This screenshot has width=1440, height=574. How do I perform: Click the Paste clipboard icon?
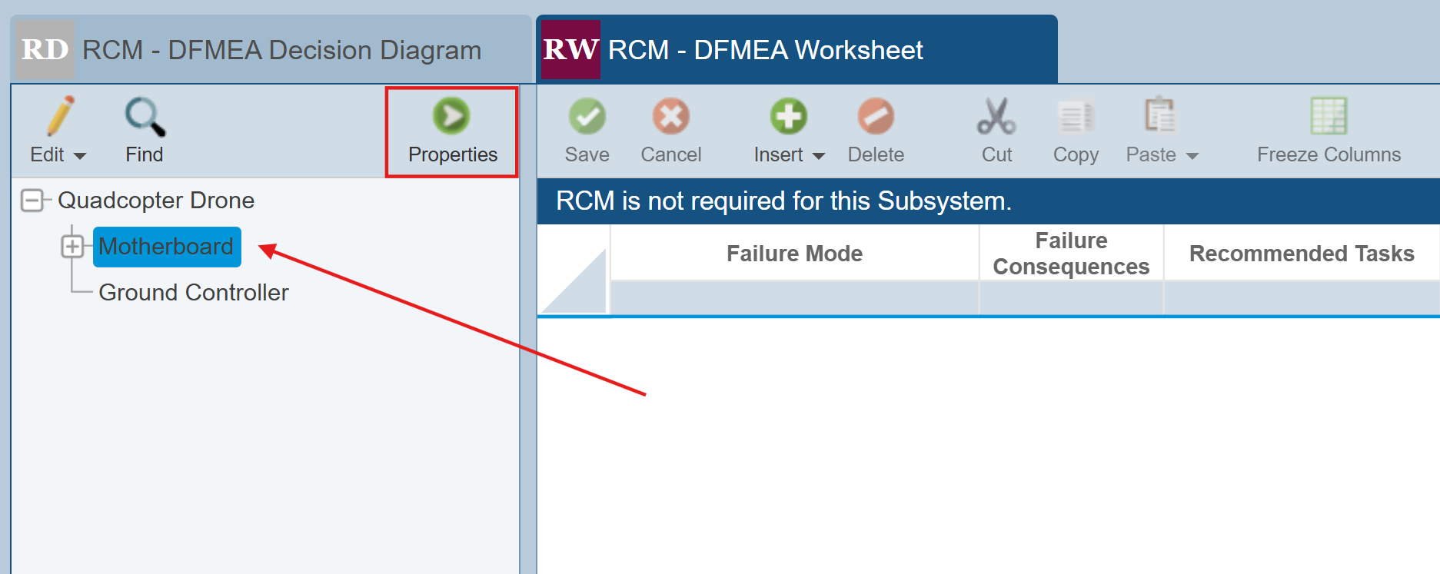coord(1159,116)
